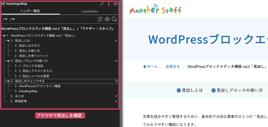Collapse the 見出しをチェックする heading node
Image resolution: width=268 pixels, height=127 pixels.
(8, 81)
